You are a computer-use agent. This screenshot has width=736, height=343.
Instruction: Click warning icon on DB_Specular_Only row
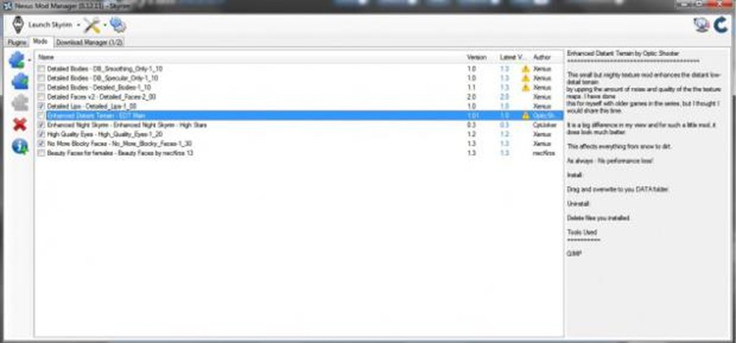[x=526, y=78]
